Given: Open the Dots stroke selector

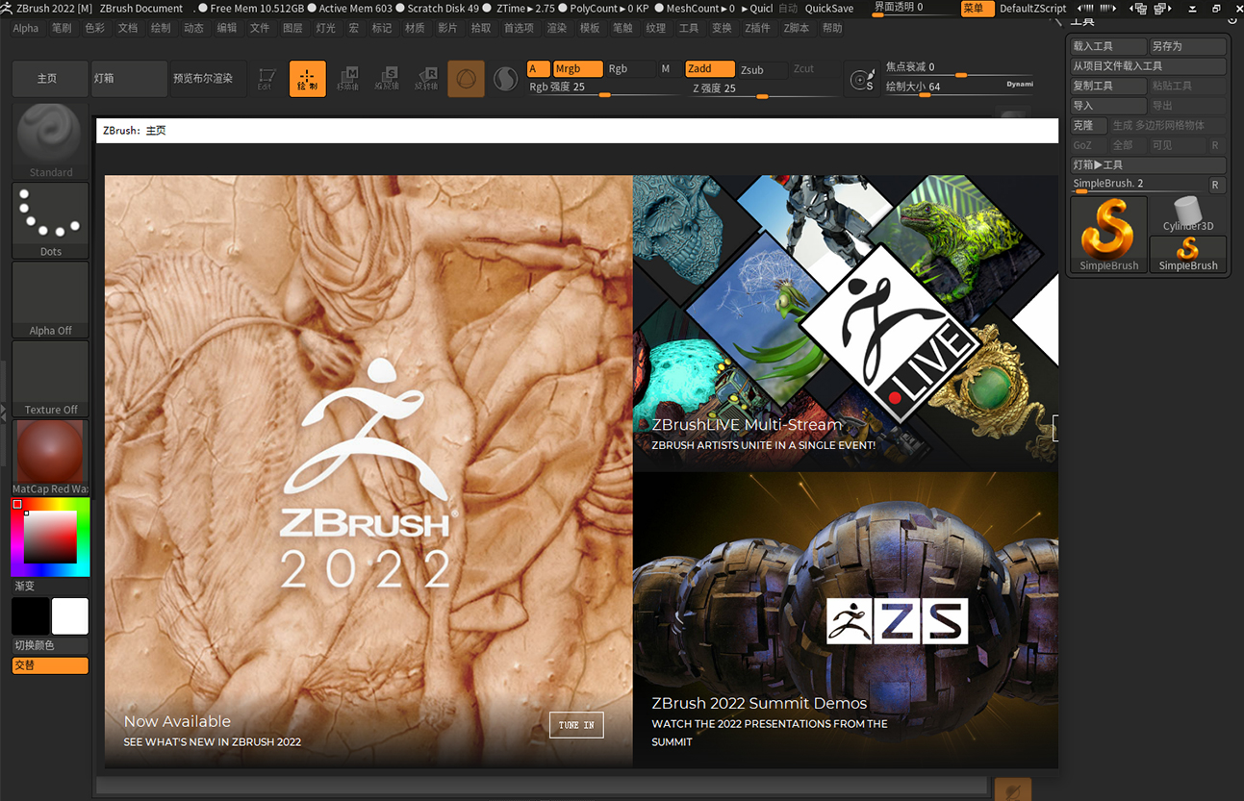Looking at the screenshot, I should click(x=50, y=220).
